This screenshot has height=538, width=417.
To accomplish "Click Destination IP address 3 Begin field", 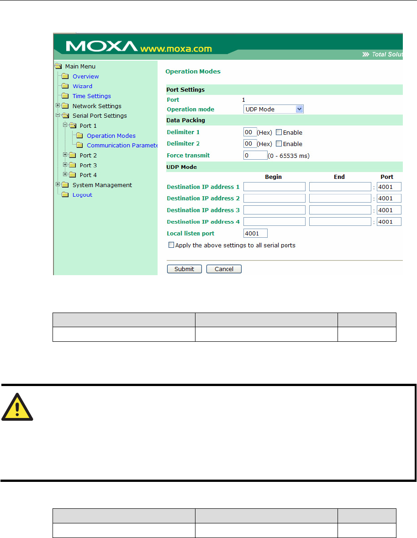I will 274,210.
